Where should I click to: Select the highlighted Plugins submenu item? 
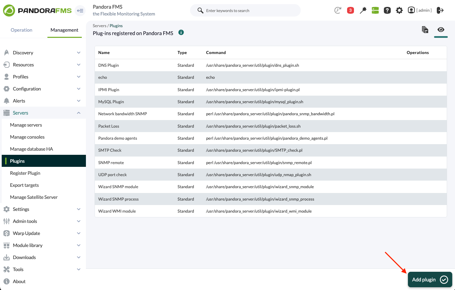tap(44, 161)
